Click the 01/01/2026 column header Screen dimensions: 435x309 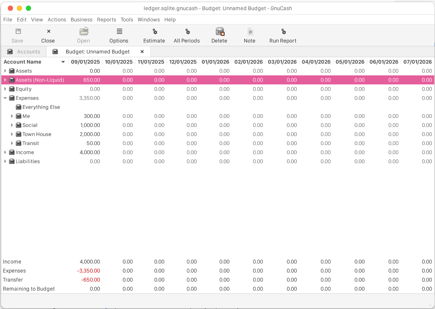pos(215,62)
